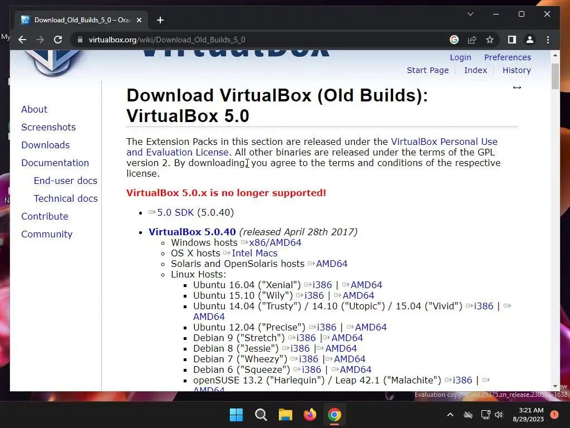Download Ubuntu 15.10 Wily i386
This screenshot has width=570, height=428.
click(314, 295)
